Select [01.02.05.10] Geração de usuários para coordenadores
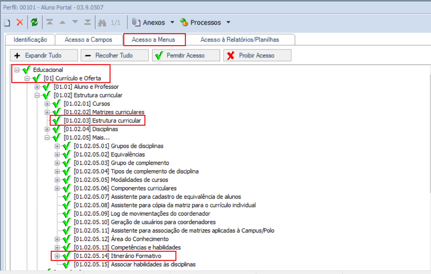431x274 pixels. [145, 222]
